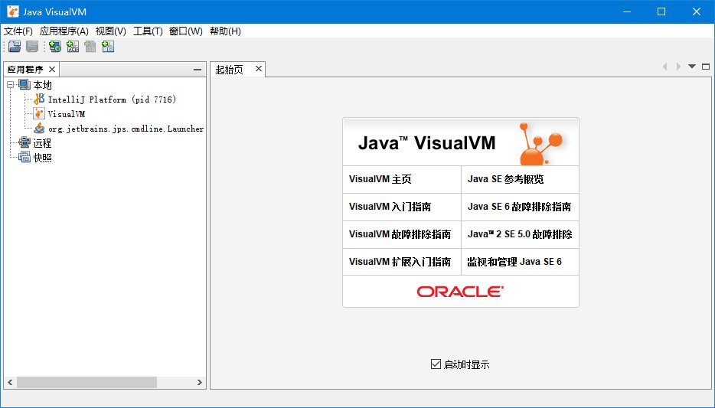This screenshot has width=715, height=408.
Task: Click the ORACLE logo
Action: click(x=461, y=292)
